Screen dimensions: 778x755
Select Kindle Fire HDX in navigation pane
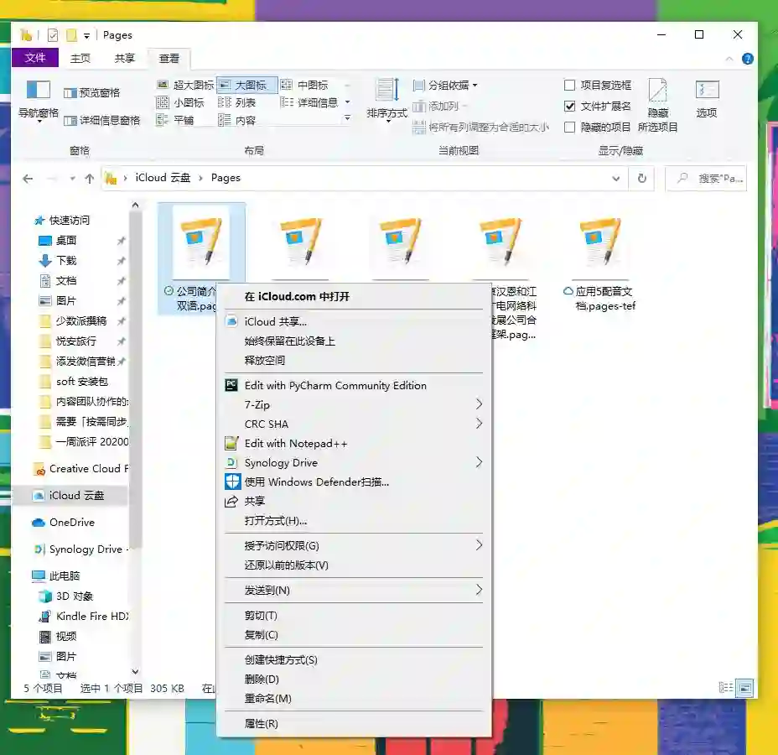84,616
